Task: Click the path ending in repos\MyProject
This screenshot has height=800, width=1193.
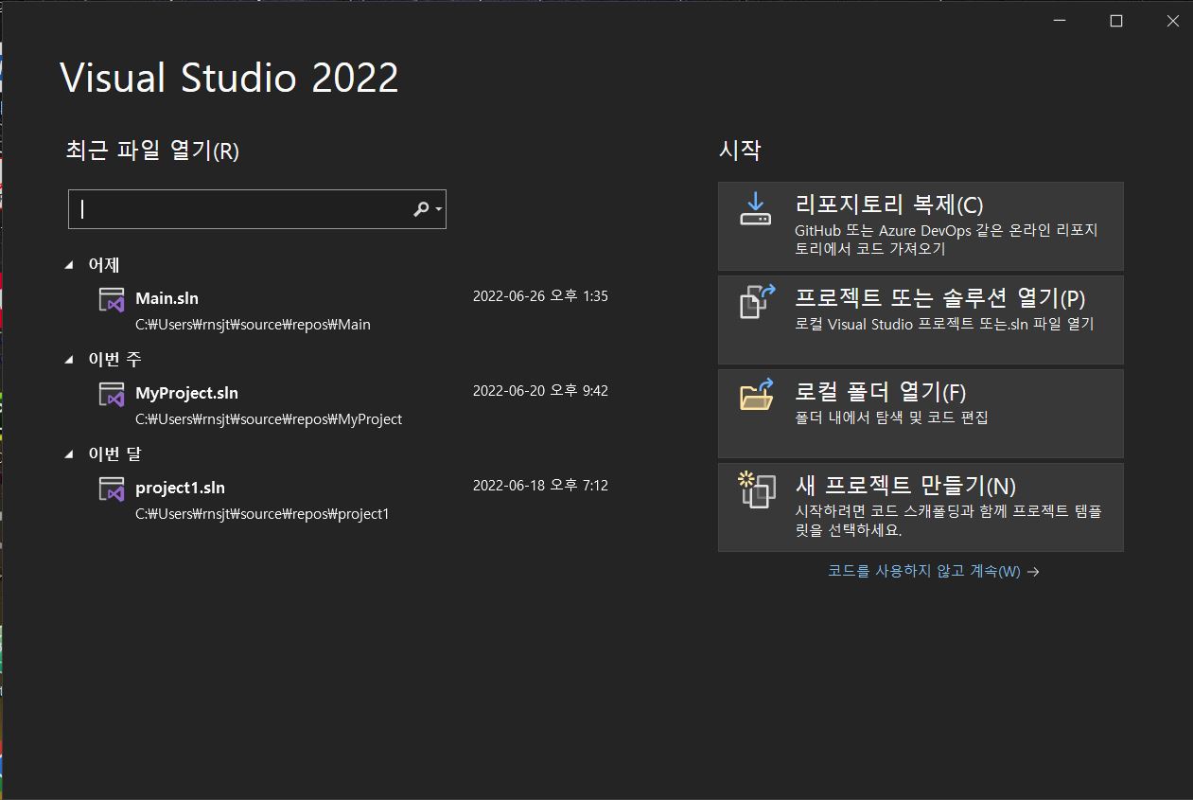Action: [x=269, y=419]
